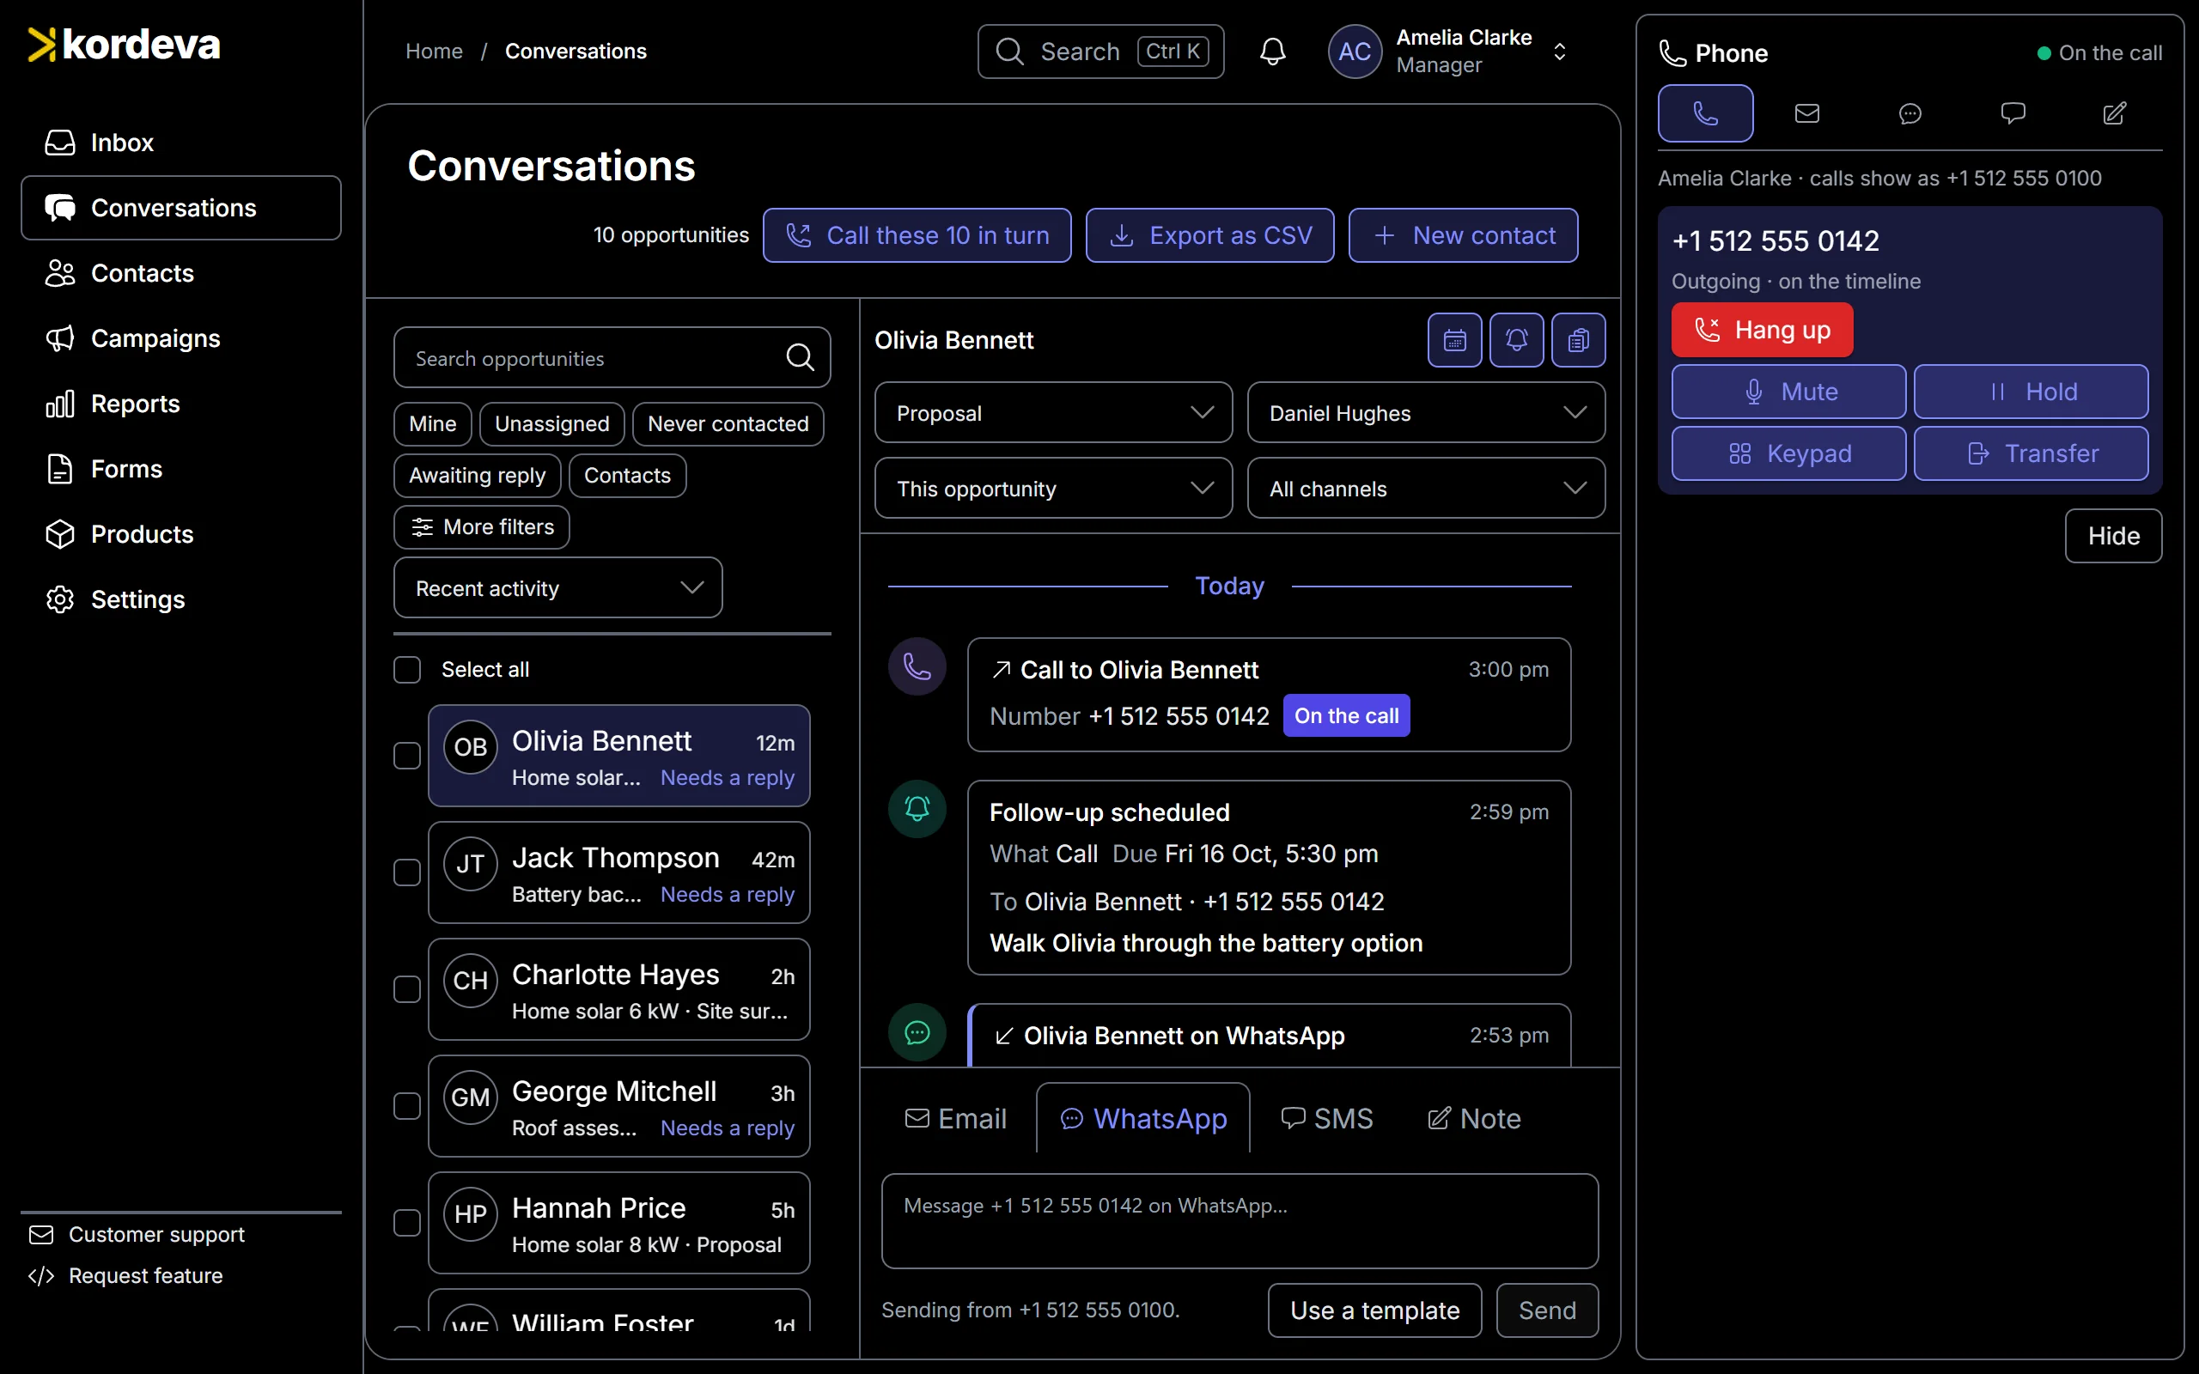
Task: Open SMS icon tab in Phone panel
Action: 2013,113
